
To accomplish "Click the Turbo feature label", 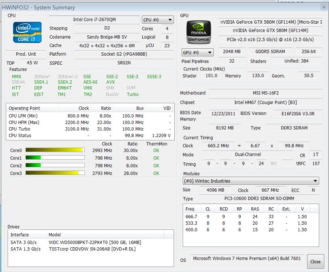I will tap(132, 95).
